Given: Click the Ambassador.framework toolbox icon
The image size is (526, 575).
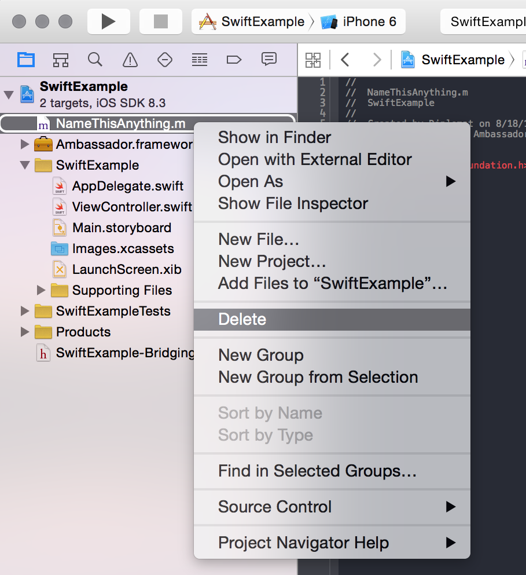Looking at the screenshot, I should point(43,144).
